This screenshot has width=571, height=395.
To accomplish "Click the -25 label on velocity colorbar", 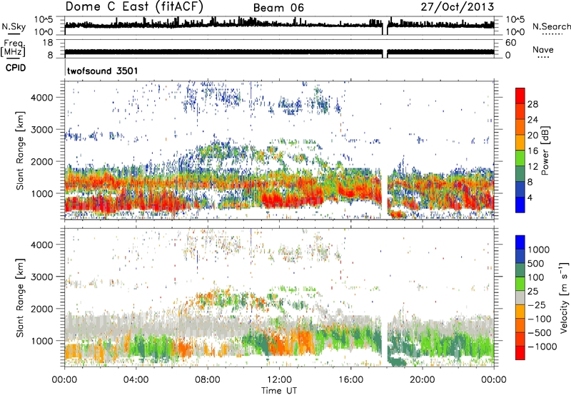I will click(537, 304).
